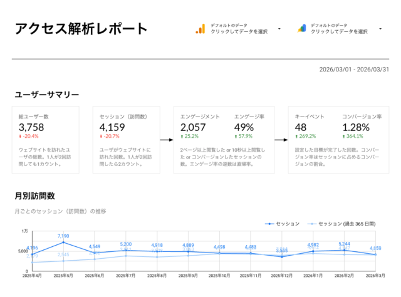401x297 pixels.
Task: Click engagement rate value 49%
Action: [x=244, y=127]
